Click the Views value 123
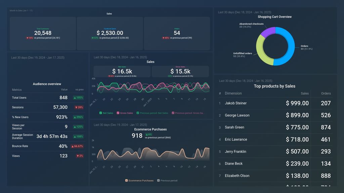Image resolution: width=344 pixels, height=193 pixels. pos(63,156)
